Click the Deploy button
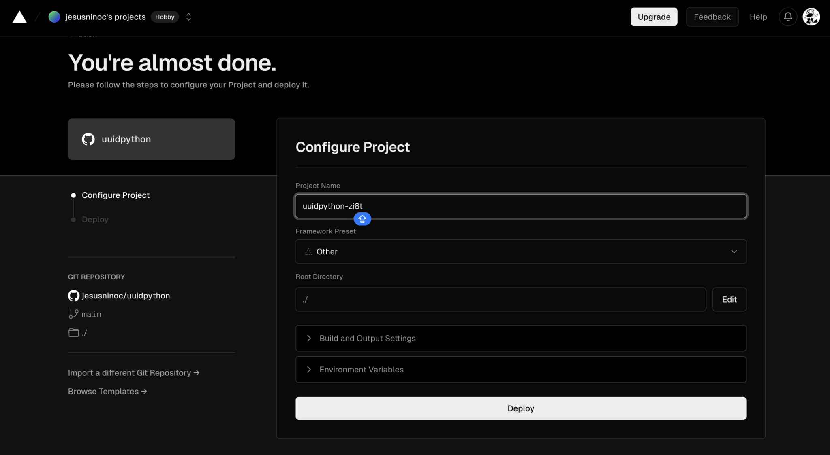The height and width of the screenshot is (455, 830). click(x=521, y=408)
